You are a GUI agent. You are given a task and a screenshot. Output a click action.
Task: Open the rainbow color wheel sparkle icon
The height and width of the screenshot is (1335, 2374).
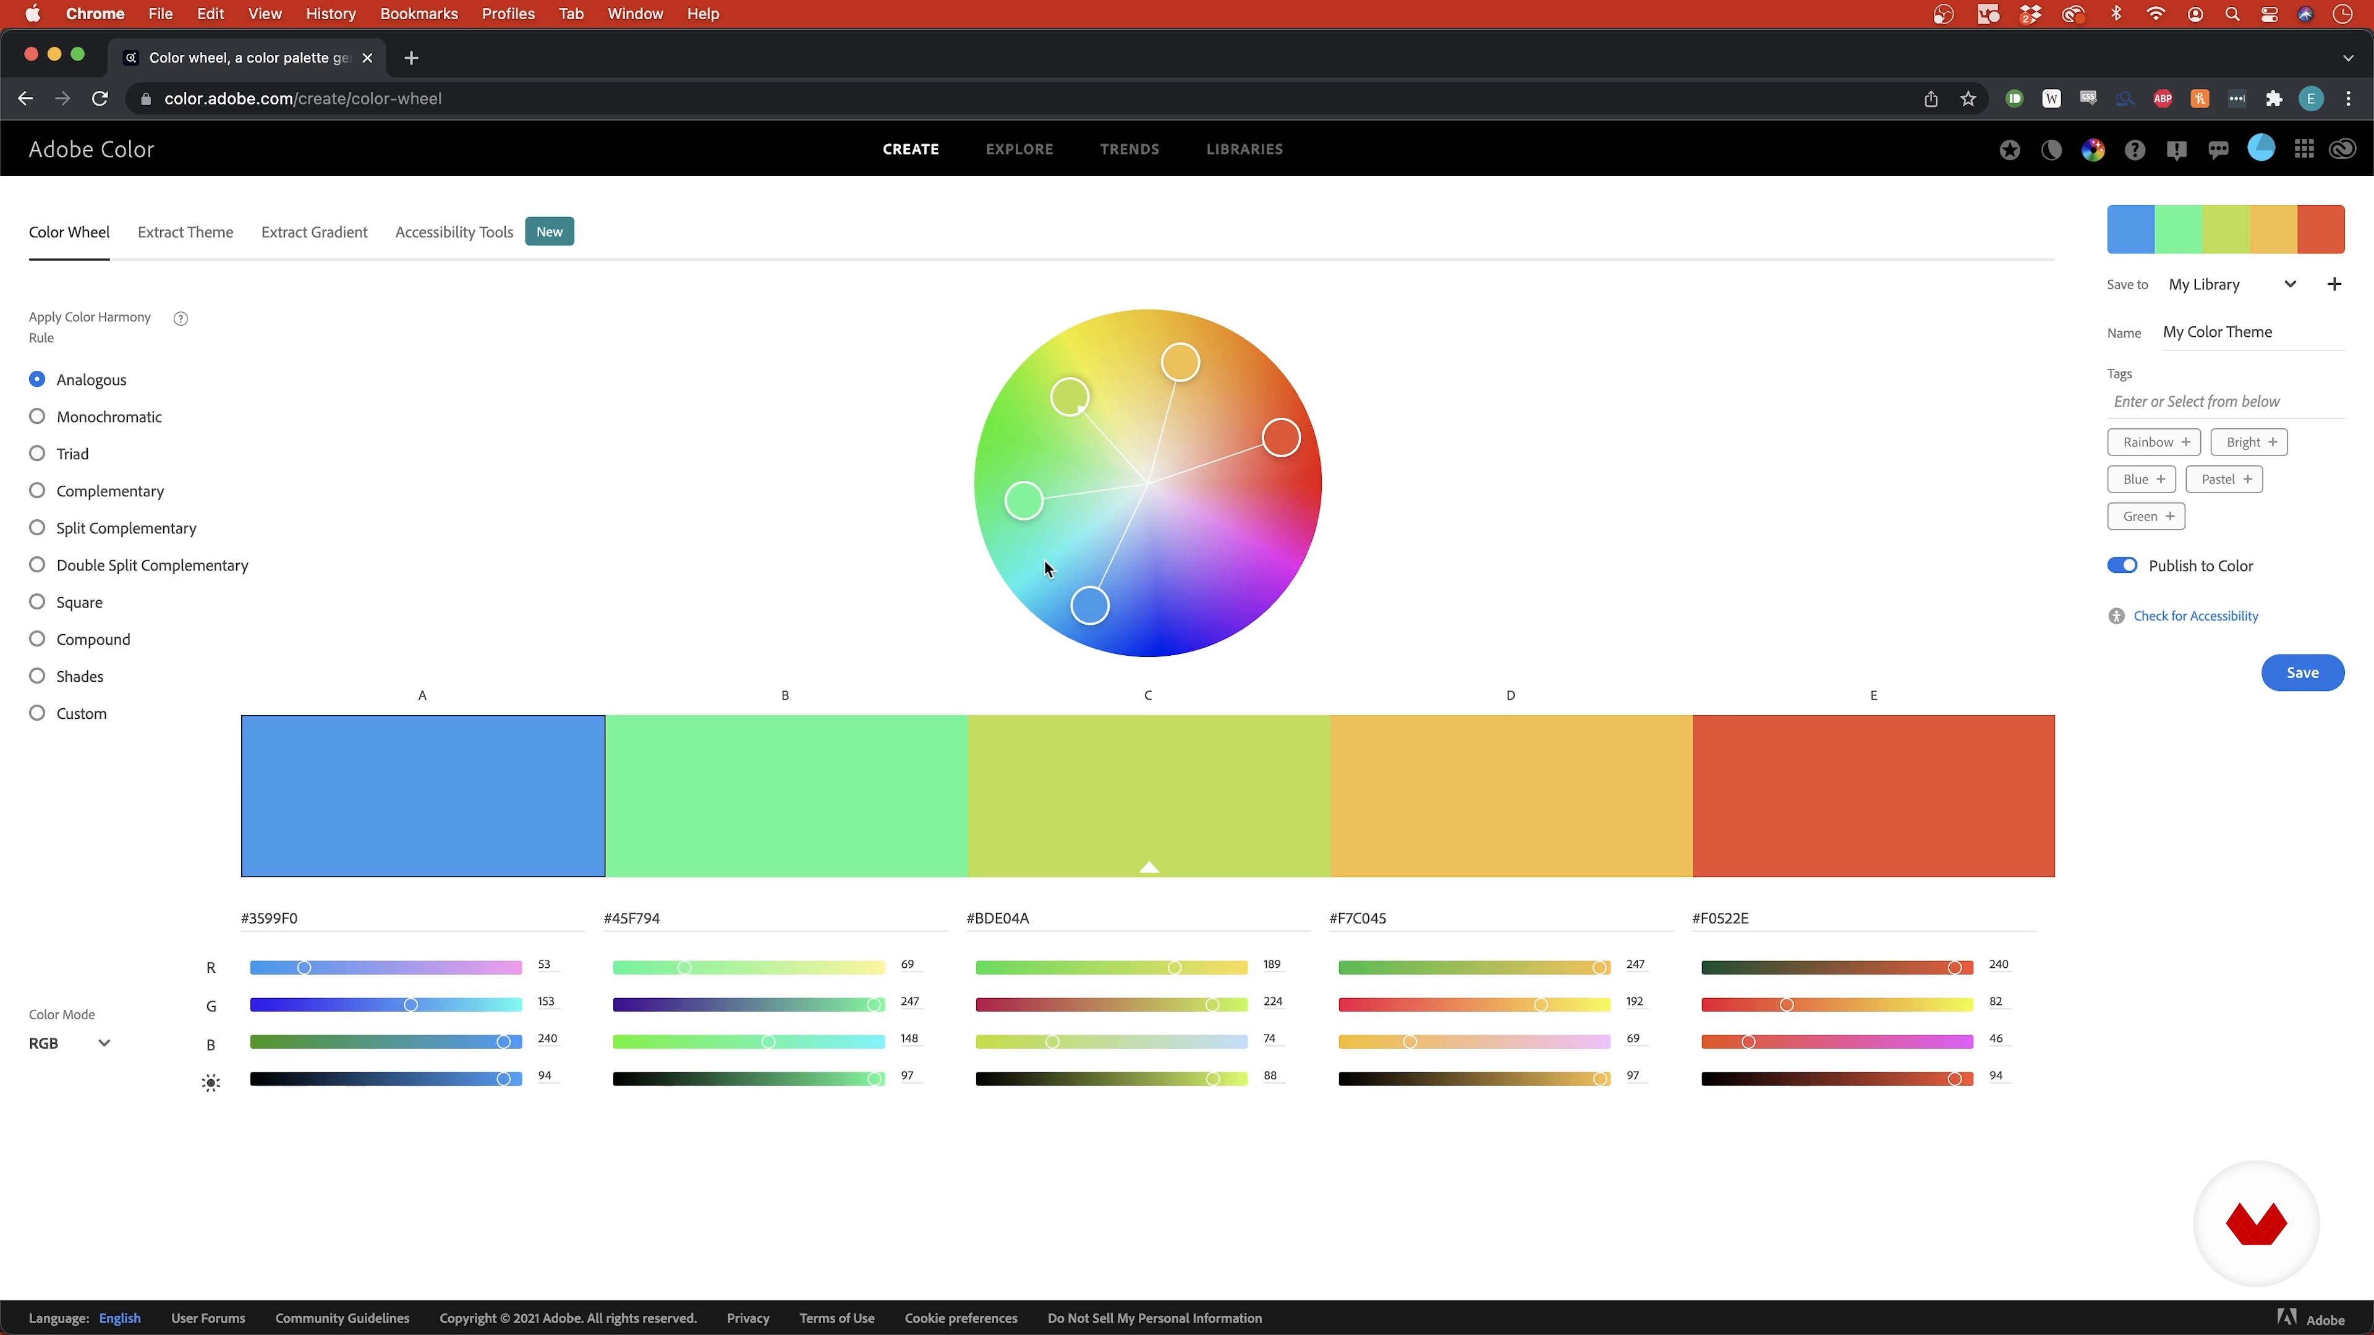[x=2093, y=149]
